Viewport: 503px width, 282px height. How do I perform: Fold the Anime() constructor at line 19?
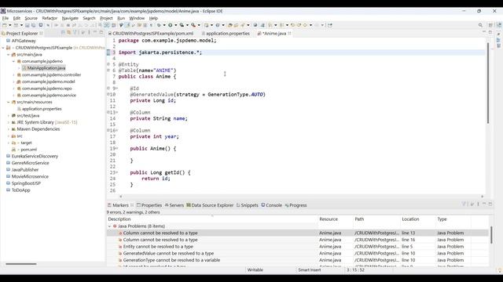tap(117, 148)
